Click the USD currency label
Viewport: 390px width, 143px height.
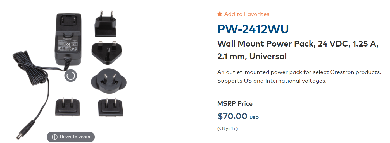(254, 118)
